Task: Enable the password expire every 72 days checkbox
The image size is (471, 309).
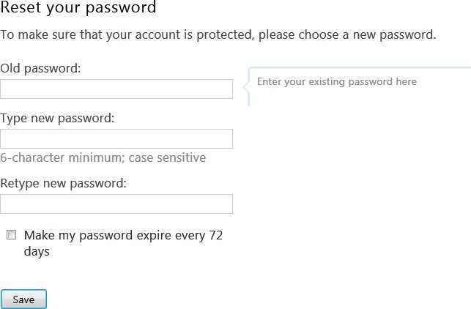Action: tap(11, 235)
